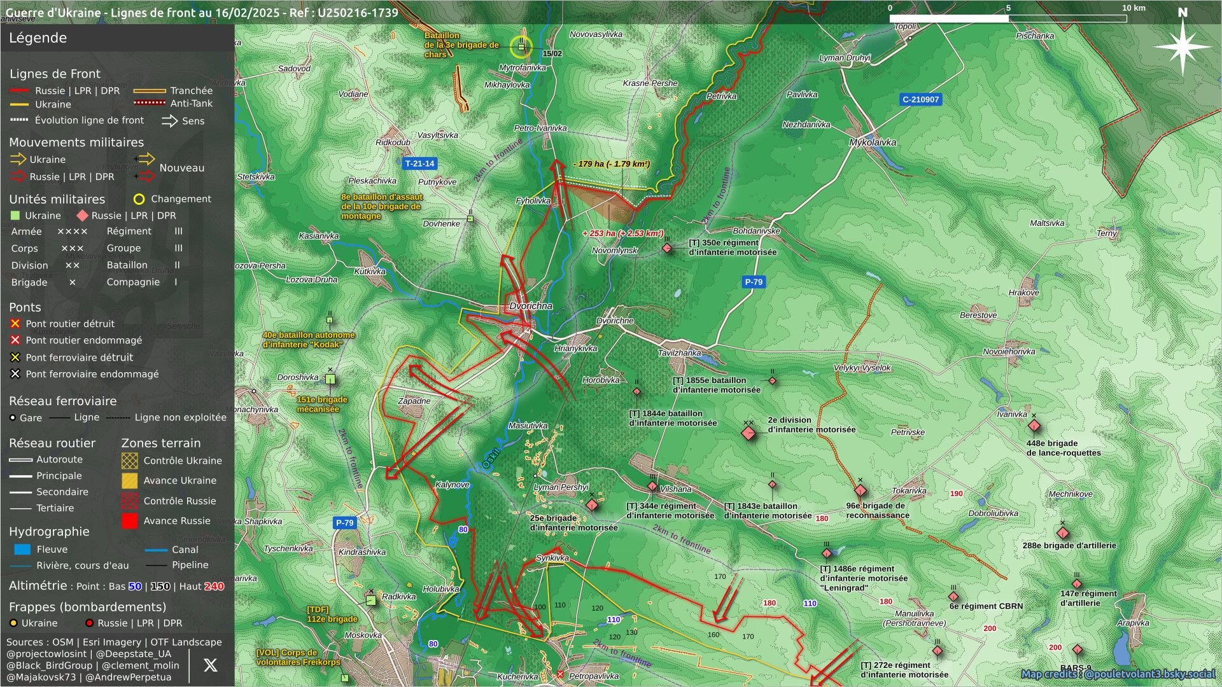
Task: Click the Mykolaivka town label
Action: pyautogui.click(x=873, y=142)
